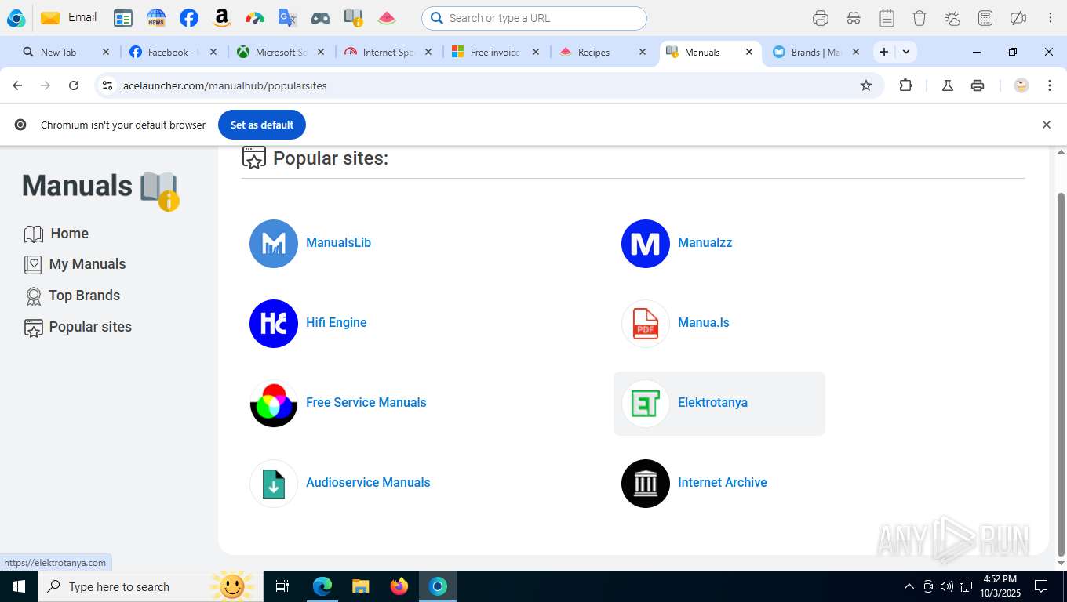Viewport: 1067px width, 602px height.
Task: Open the Chromium three-dot menu
Action: click(x=1050, y=85)
